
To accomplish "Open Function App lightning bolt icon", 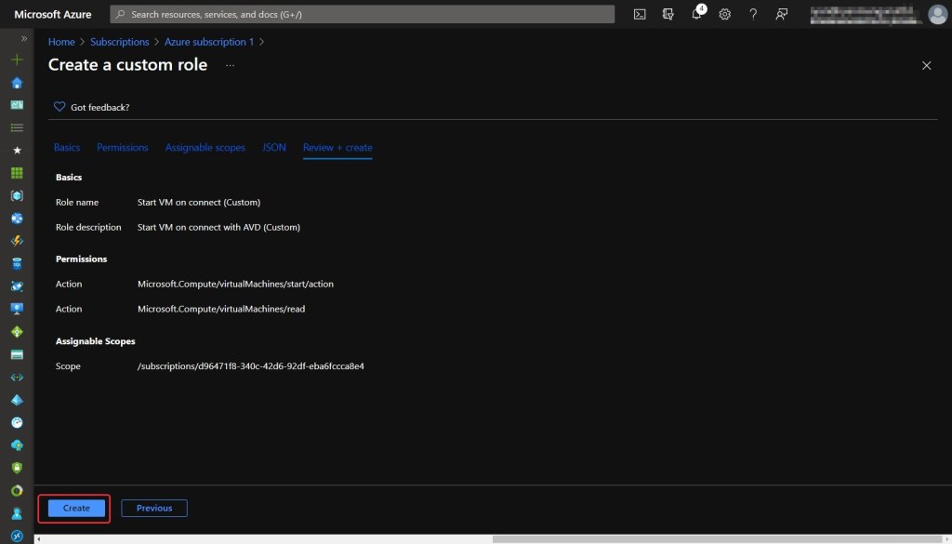I will pos(17,241).
